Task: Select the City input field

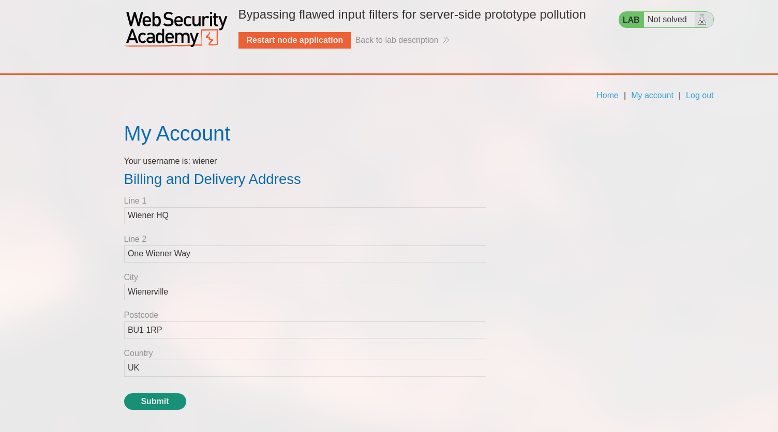Action: pyautogui.click(x=305, y=292)
